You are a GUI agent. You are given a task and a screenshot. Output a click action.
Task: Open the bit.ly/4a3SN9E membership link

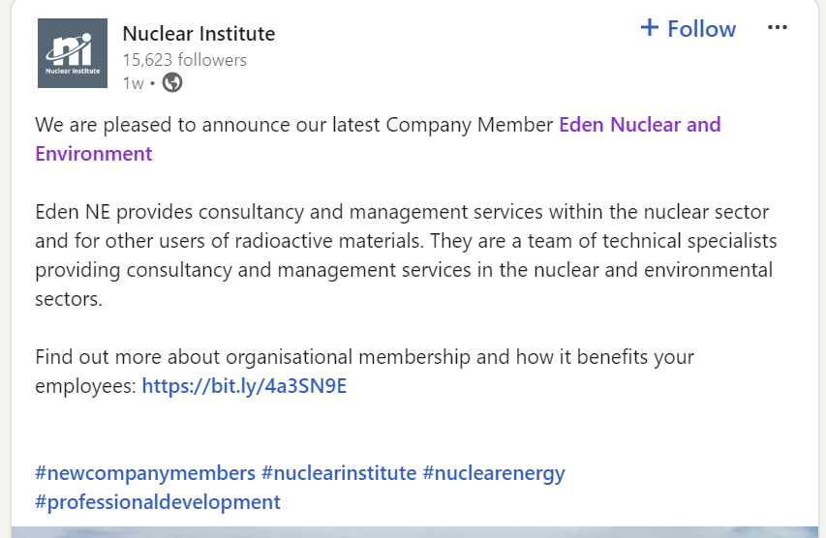tap(244, 386)
